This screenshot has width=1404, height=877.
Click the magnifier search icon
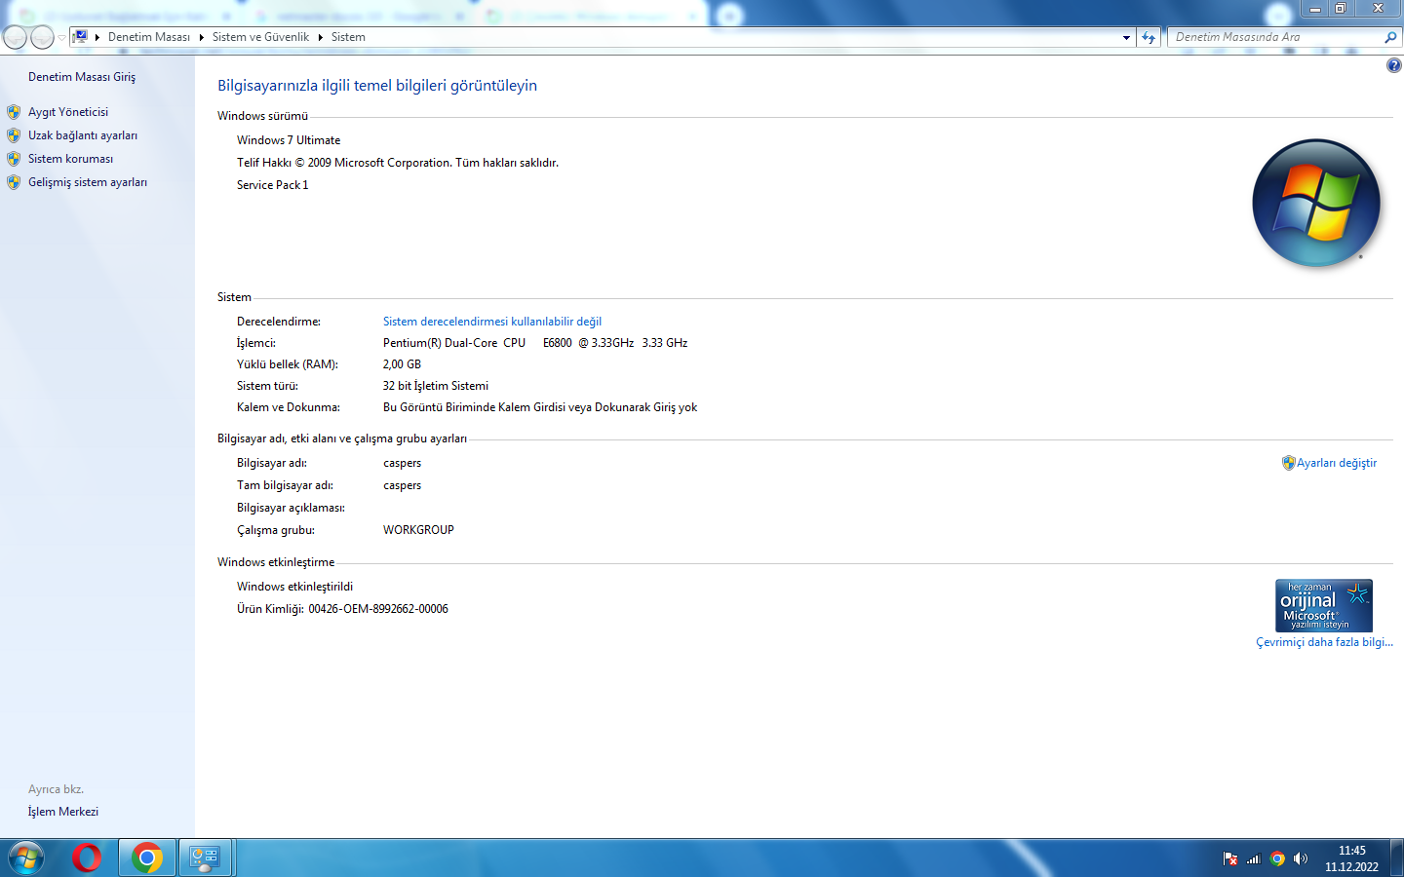[x=1390, y=37]
